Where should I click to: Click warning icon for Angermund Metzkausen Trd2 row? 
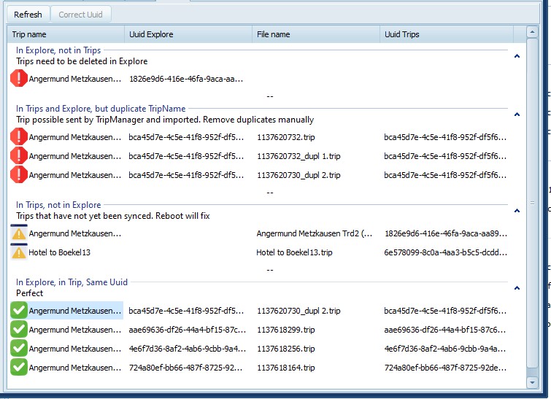click(19, 233)
